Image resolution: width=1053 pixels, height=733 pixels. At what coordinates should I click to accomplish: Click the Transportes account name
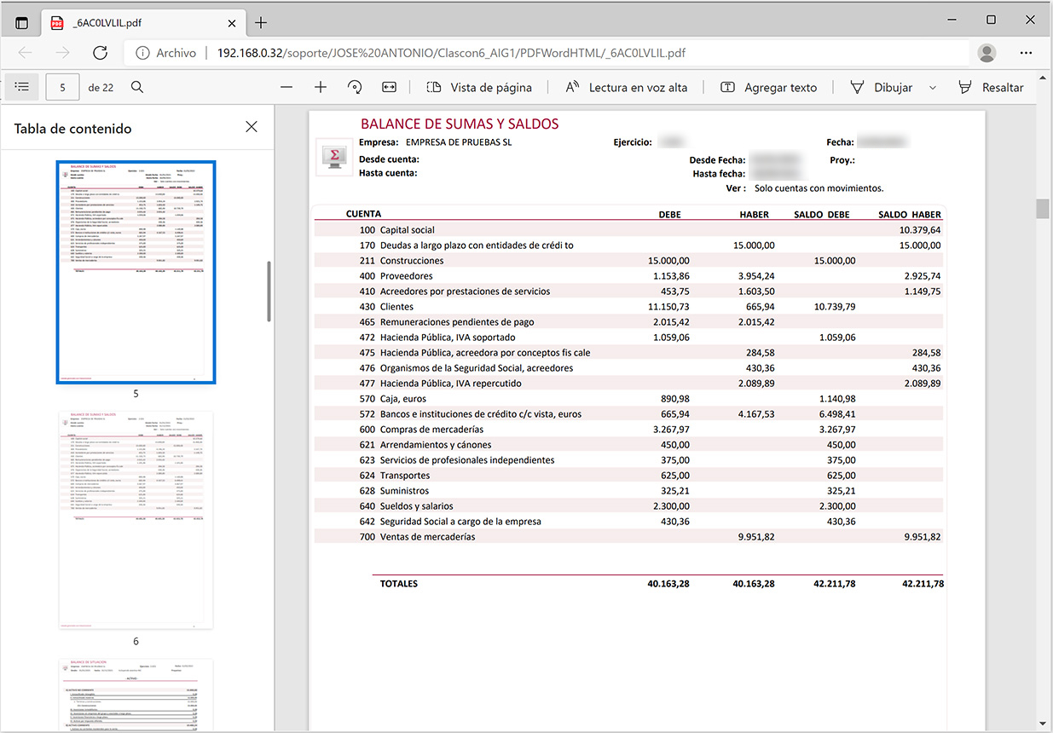405,476
